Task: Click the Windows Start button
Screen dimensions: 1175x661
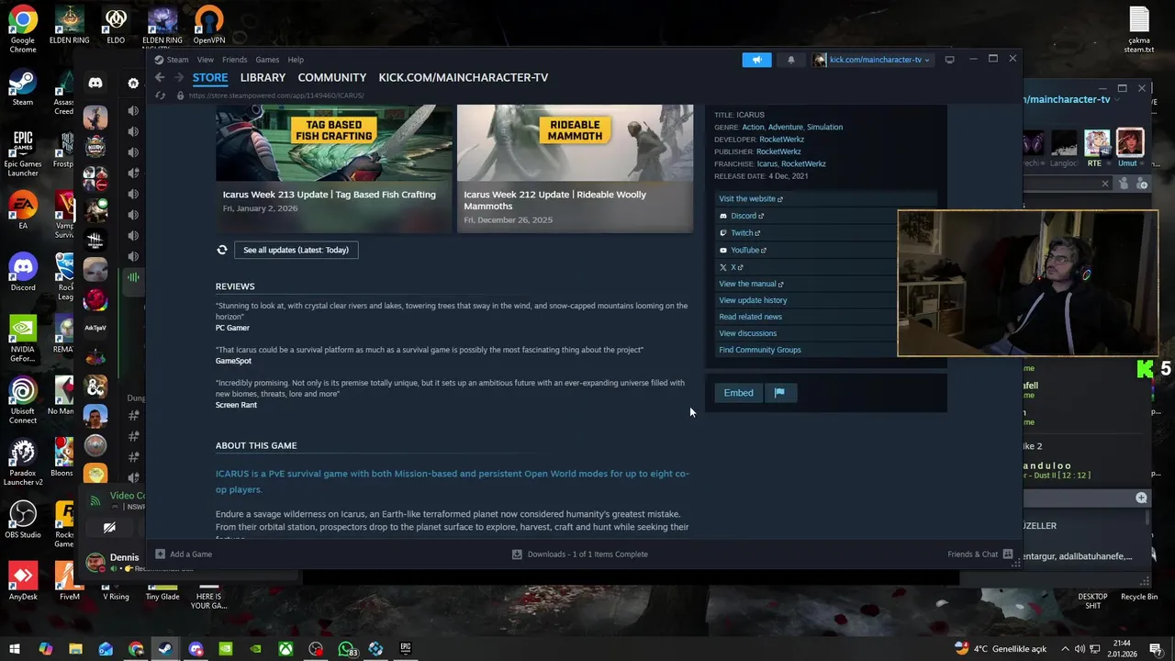Action: [x=14, y=649]
